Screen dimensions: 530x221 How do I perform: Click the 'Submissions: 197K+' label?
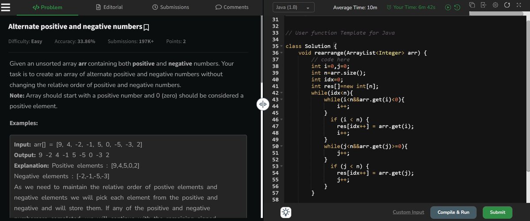131,41
